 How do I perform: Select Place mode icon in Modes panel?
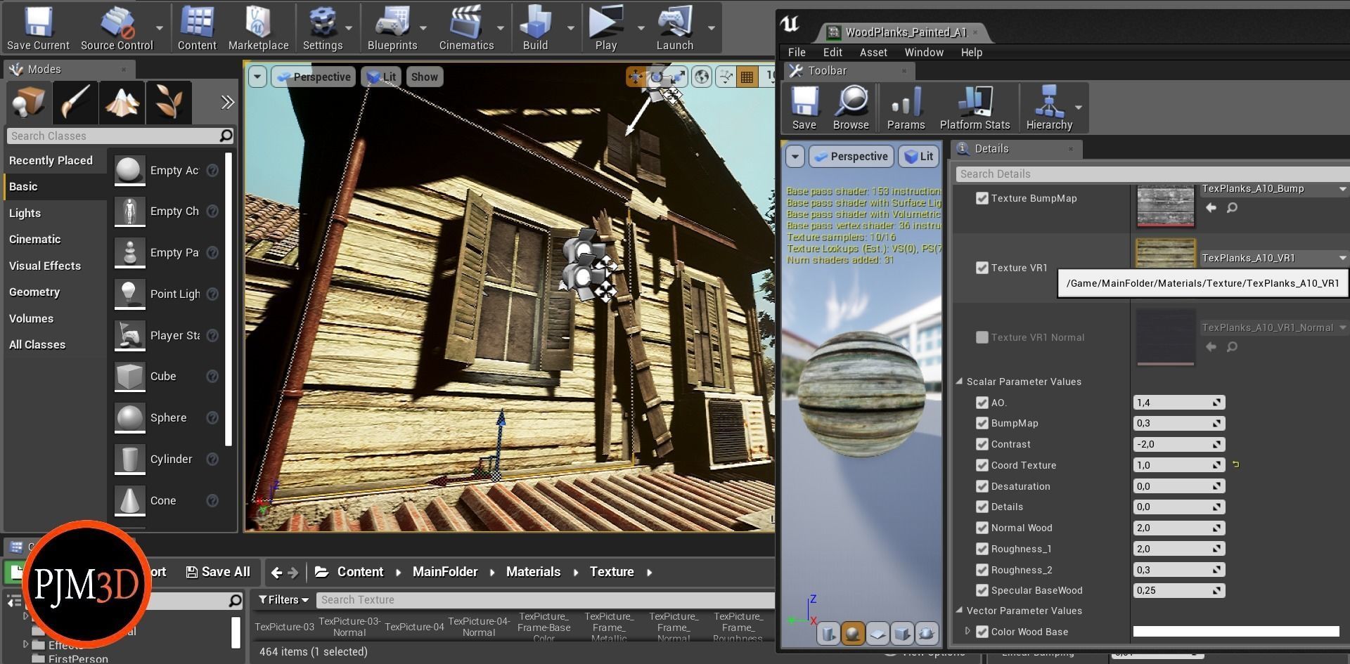tap(29, 103)
